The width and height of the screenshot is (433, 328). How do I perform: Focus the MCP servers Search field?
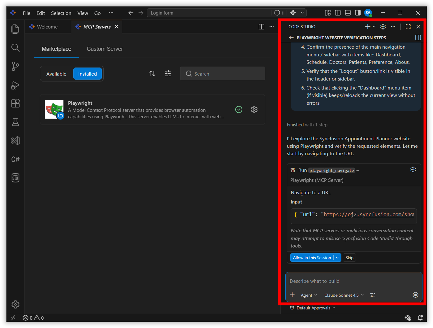click(223, 73)
